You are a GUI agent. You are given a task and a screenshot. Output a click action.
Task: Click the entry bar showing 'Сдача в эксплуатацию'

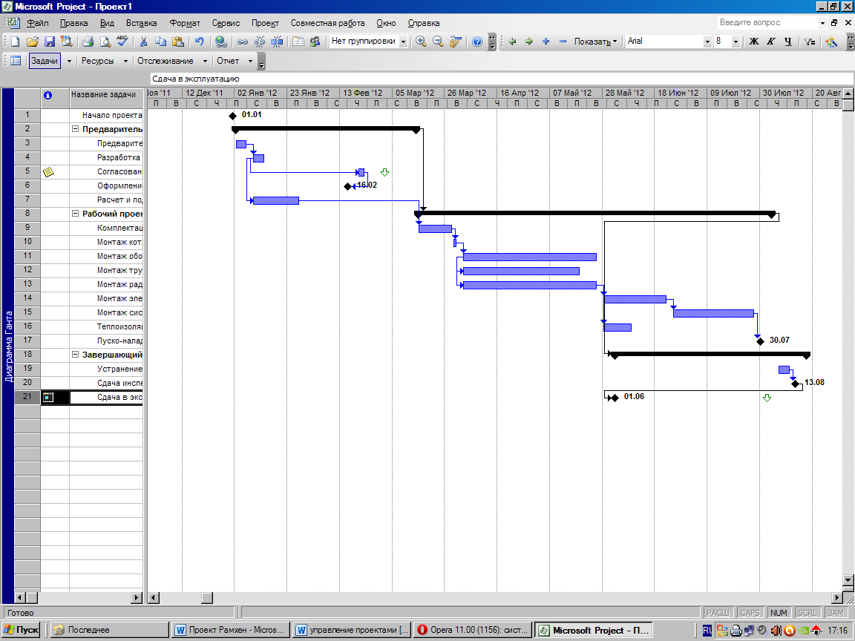coord(500,79)
